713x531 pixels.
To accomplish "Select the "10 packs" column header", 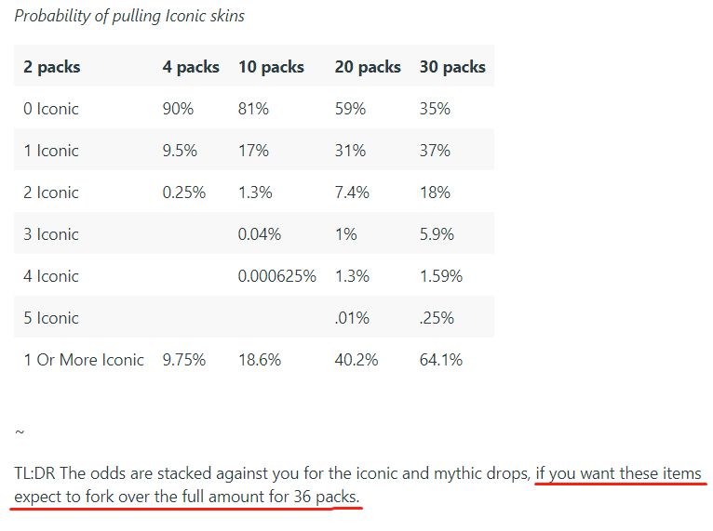I will (271, 67).
